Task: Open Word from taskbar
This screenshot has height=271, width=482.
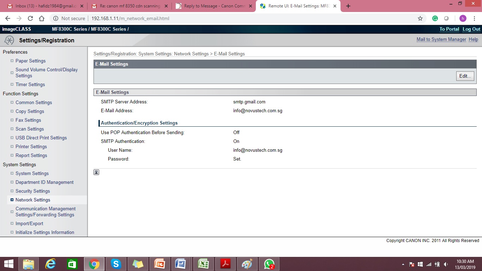Action: point(181,264)
